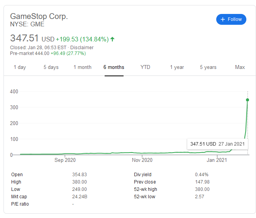256x218 pixels.
Task: Click the green data point on chart
Action: point(248,100)
